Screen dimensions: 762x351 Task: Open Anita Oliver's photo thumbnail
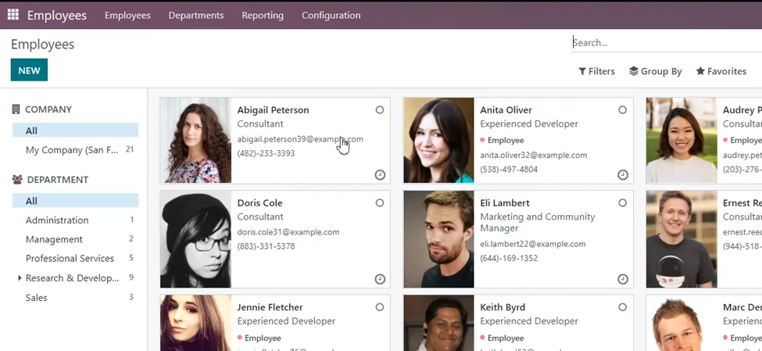(x=438, y=140)
